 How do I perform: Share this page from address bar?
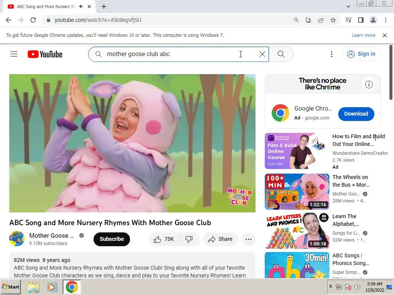point(321,20)
